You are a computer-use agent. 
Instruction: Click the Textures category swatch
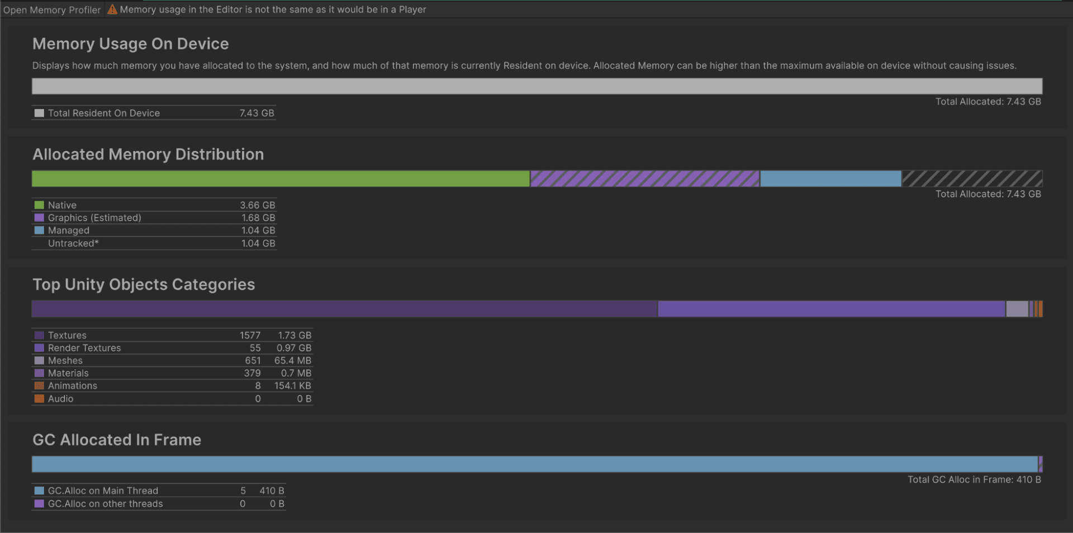point(38,335)
